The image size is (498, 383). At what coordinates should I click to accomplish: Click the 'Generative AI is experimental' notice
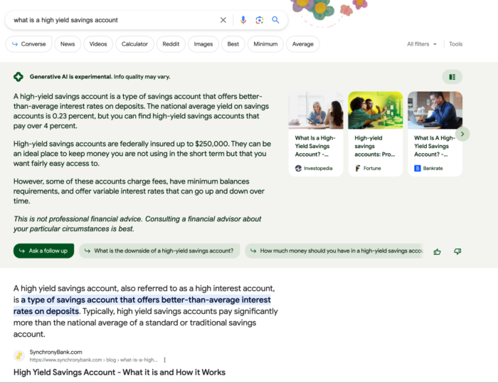coord(100,77)
